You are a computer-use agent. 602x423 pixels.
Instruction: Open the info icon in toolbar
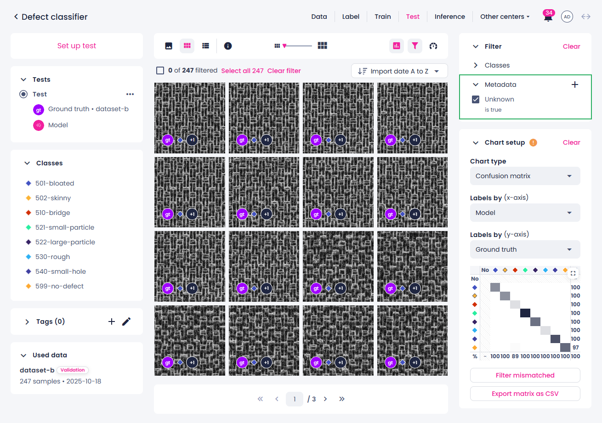[228, 46]
